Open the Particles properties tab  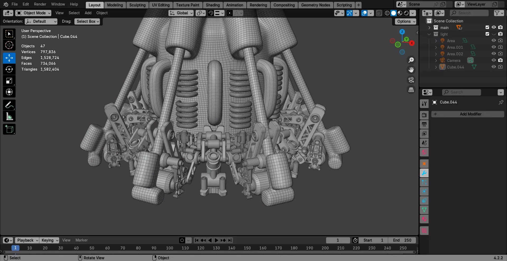click(424, 182)
